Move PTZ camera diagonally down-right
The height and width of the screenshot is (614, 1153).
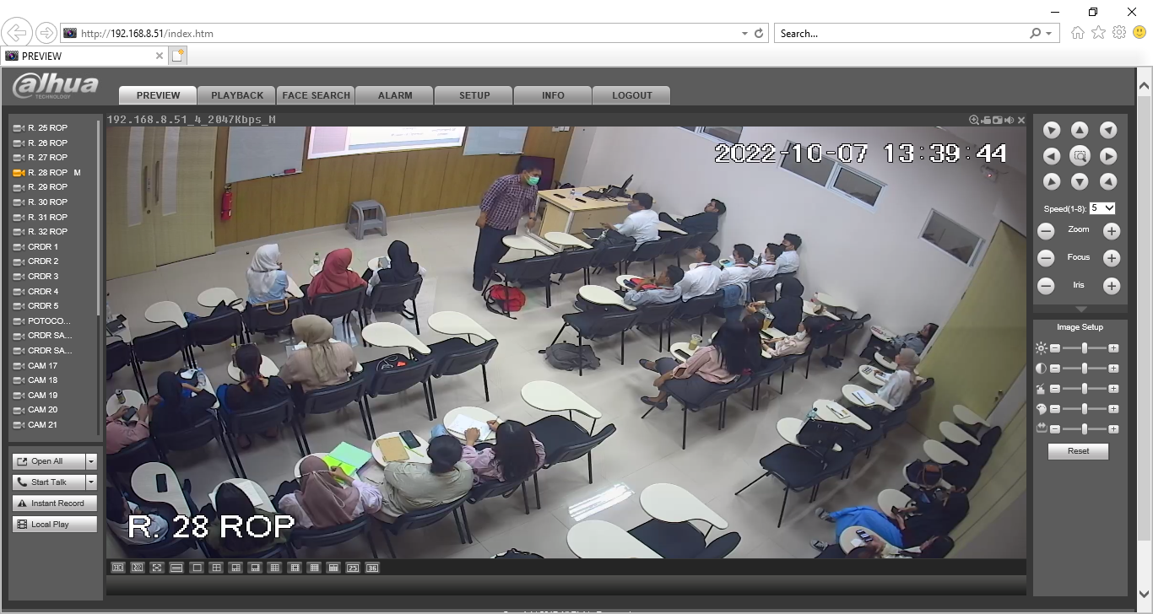[1108, 181]
